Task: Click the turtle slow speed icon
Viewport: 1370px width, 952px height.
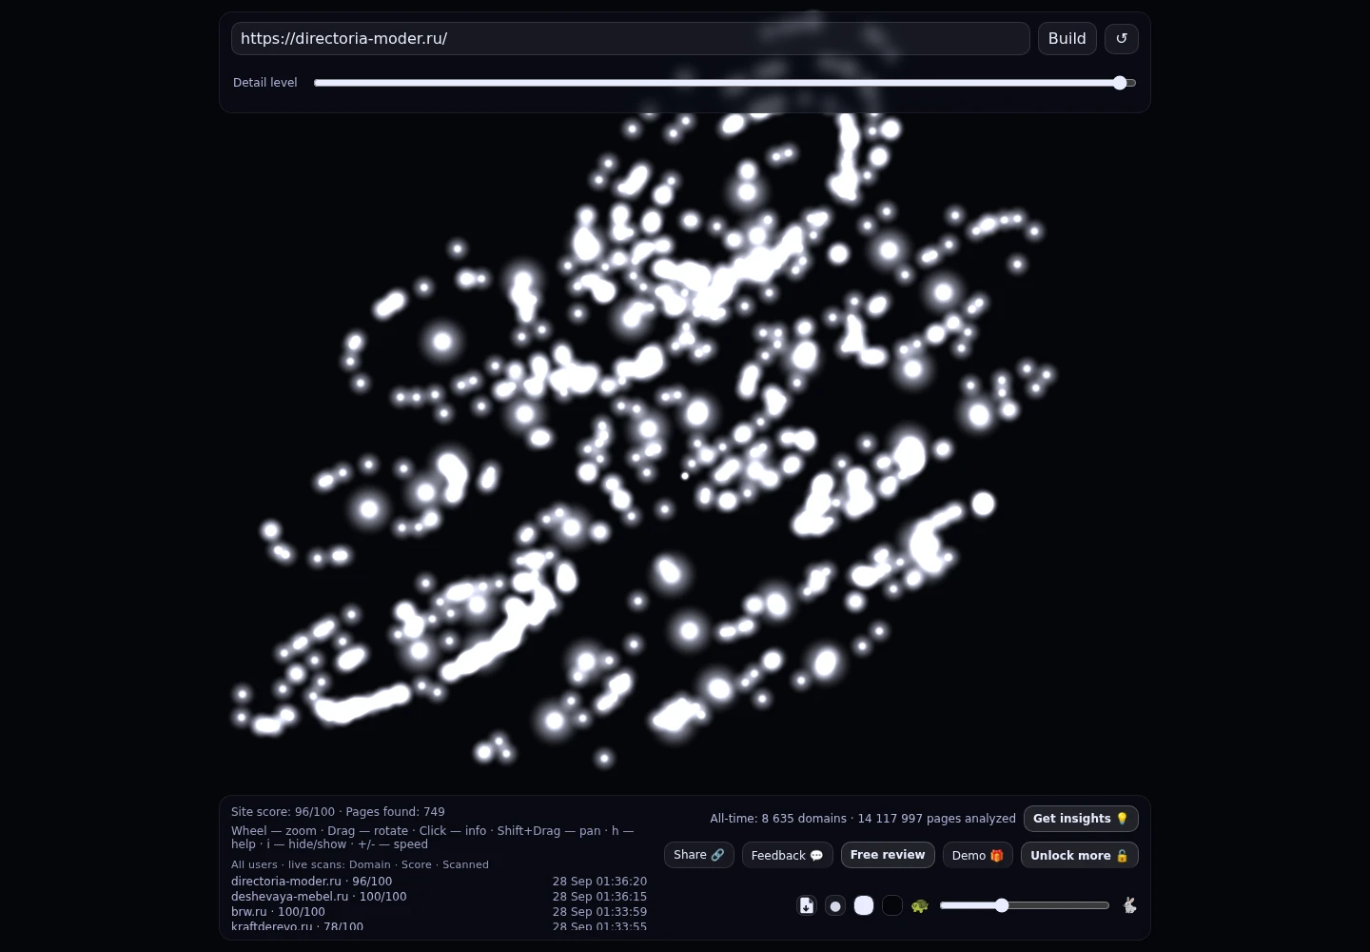Action: pyautogui.click(x=919, y=905)
